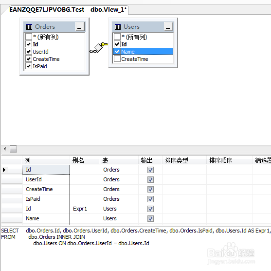Click the 表 column header

(x=119, y=160)
